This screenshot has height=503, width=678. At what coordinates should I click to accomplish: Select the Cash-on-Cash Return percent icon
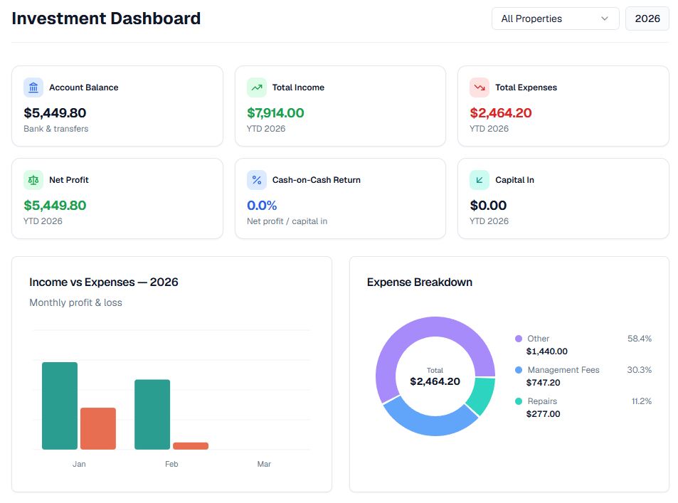(x=255, y=179)
